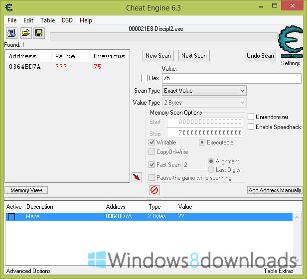Screen dimensions: 307x279
Task: Open Memory View
Action: [26, 190]
